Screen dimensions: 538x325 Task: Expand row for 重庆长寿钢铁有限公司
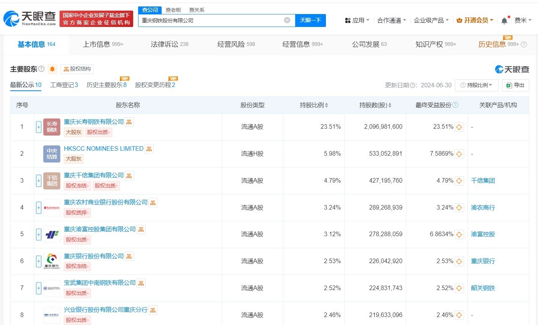(39, 127)
